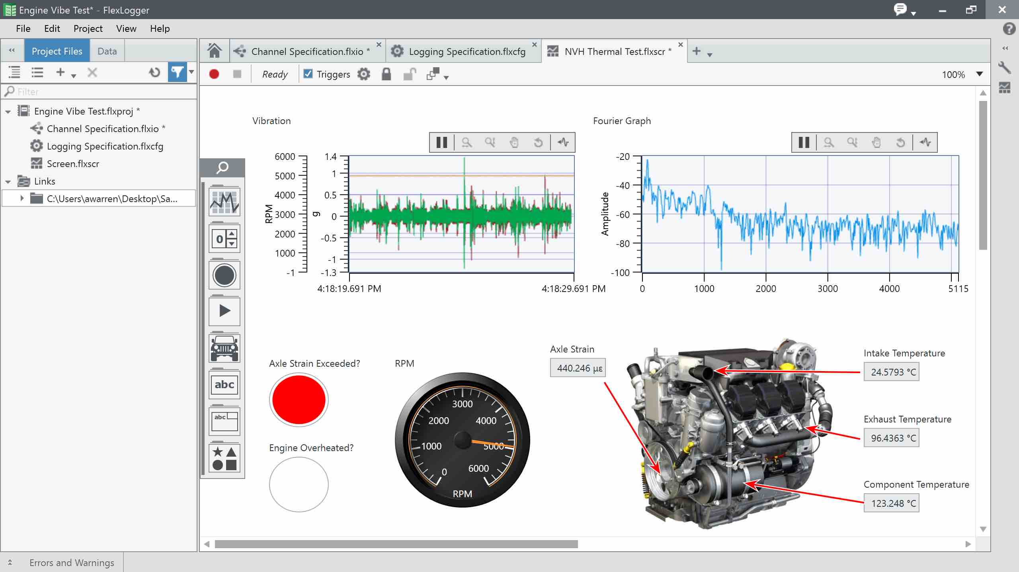Expand the C:\Users\awarren\Desktop folder link

click(22, 198)
